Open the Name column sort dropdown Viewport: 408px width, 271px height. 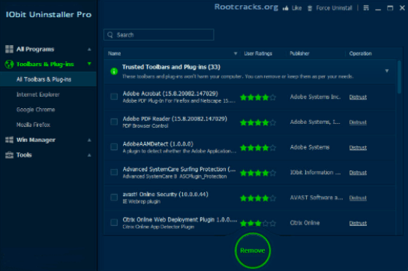click(x=235, y=53)
